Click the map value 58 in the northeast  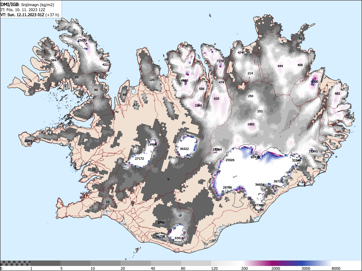point(300,39)
